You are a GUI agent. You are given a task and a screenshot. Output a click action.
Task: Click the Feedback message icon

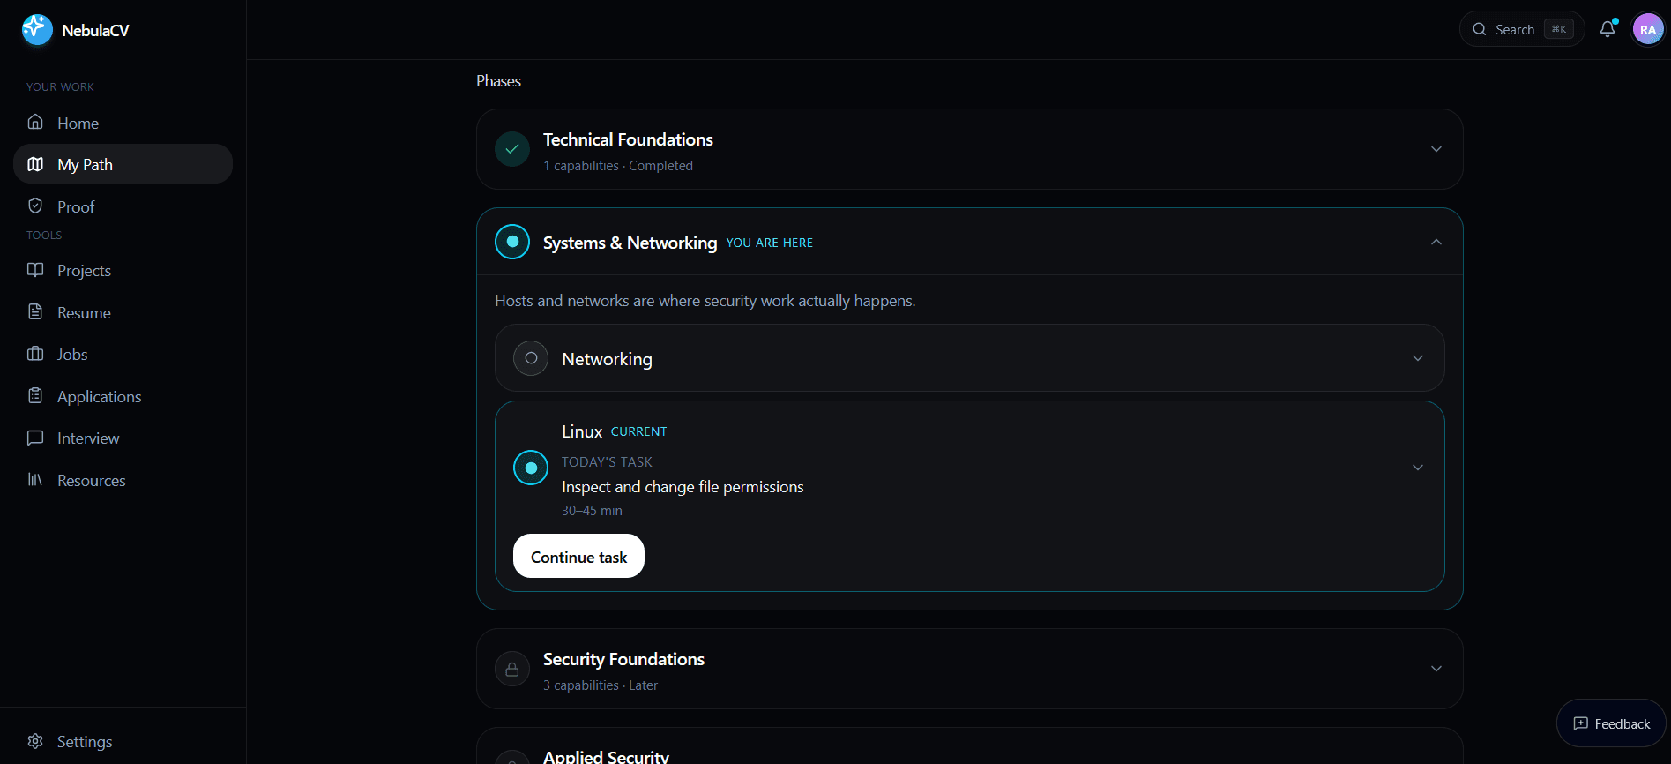point(1581,723)
